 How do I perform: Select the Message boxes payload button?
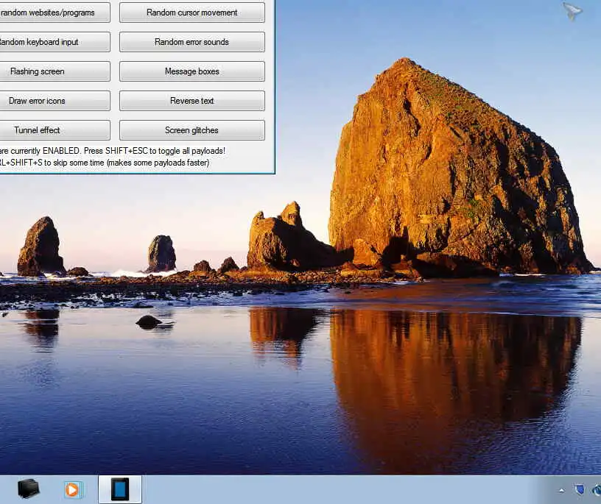pyautogui.click(x=192, y=71)
